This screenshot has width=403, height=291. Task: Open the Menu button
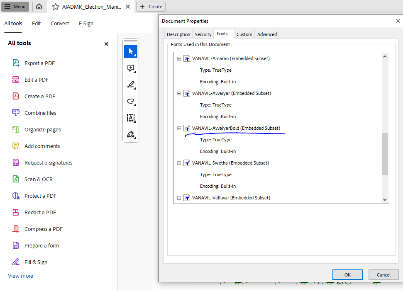tap(15, 7)
